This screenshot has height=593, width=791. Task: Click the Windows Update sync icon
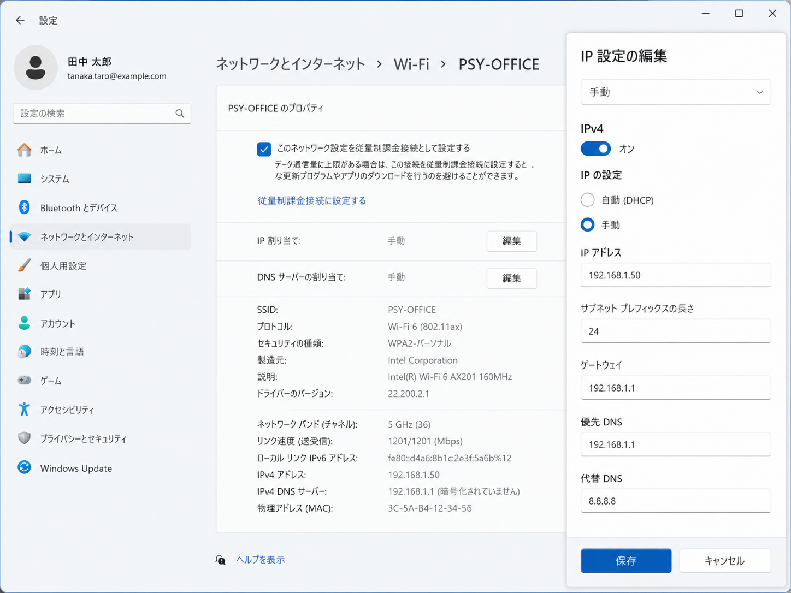(24, 467)
